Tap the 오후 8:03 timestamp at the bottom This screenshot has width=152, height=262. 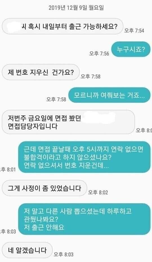64,254
